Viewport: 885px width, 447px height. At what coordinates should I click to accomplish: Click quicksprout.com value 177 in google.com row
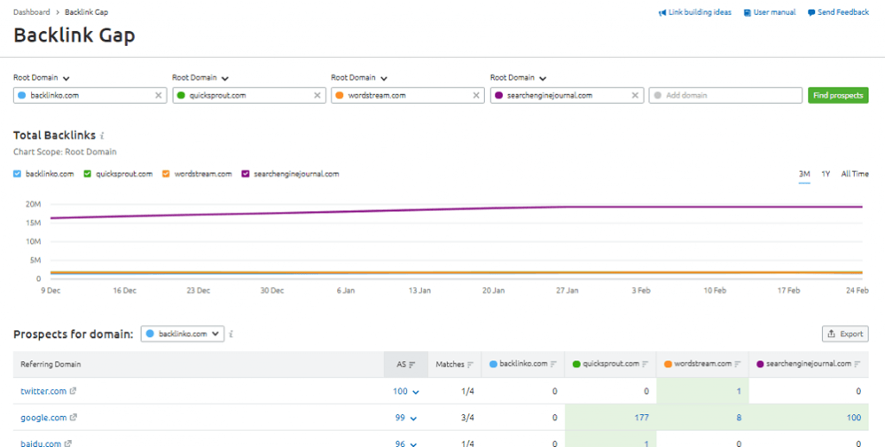(642, 418)
